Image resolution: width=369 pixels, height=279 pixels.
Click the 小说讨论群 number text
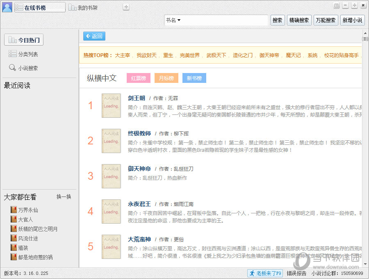pyautogui.click(x=337, y=273)
